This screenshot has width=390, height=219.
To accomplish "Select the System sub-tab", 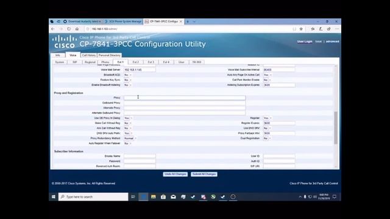I will pos(60,62).
